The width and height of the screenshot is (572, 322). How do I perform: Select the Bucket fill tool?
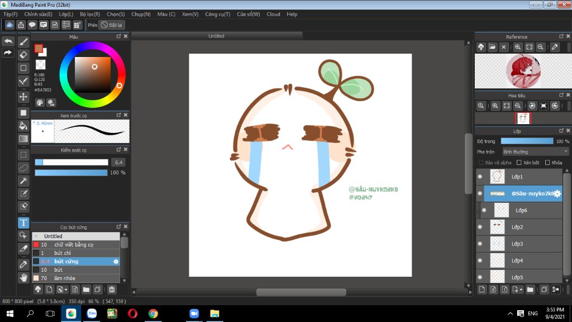23,126
